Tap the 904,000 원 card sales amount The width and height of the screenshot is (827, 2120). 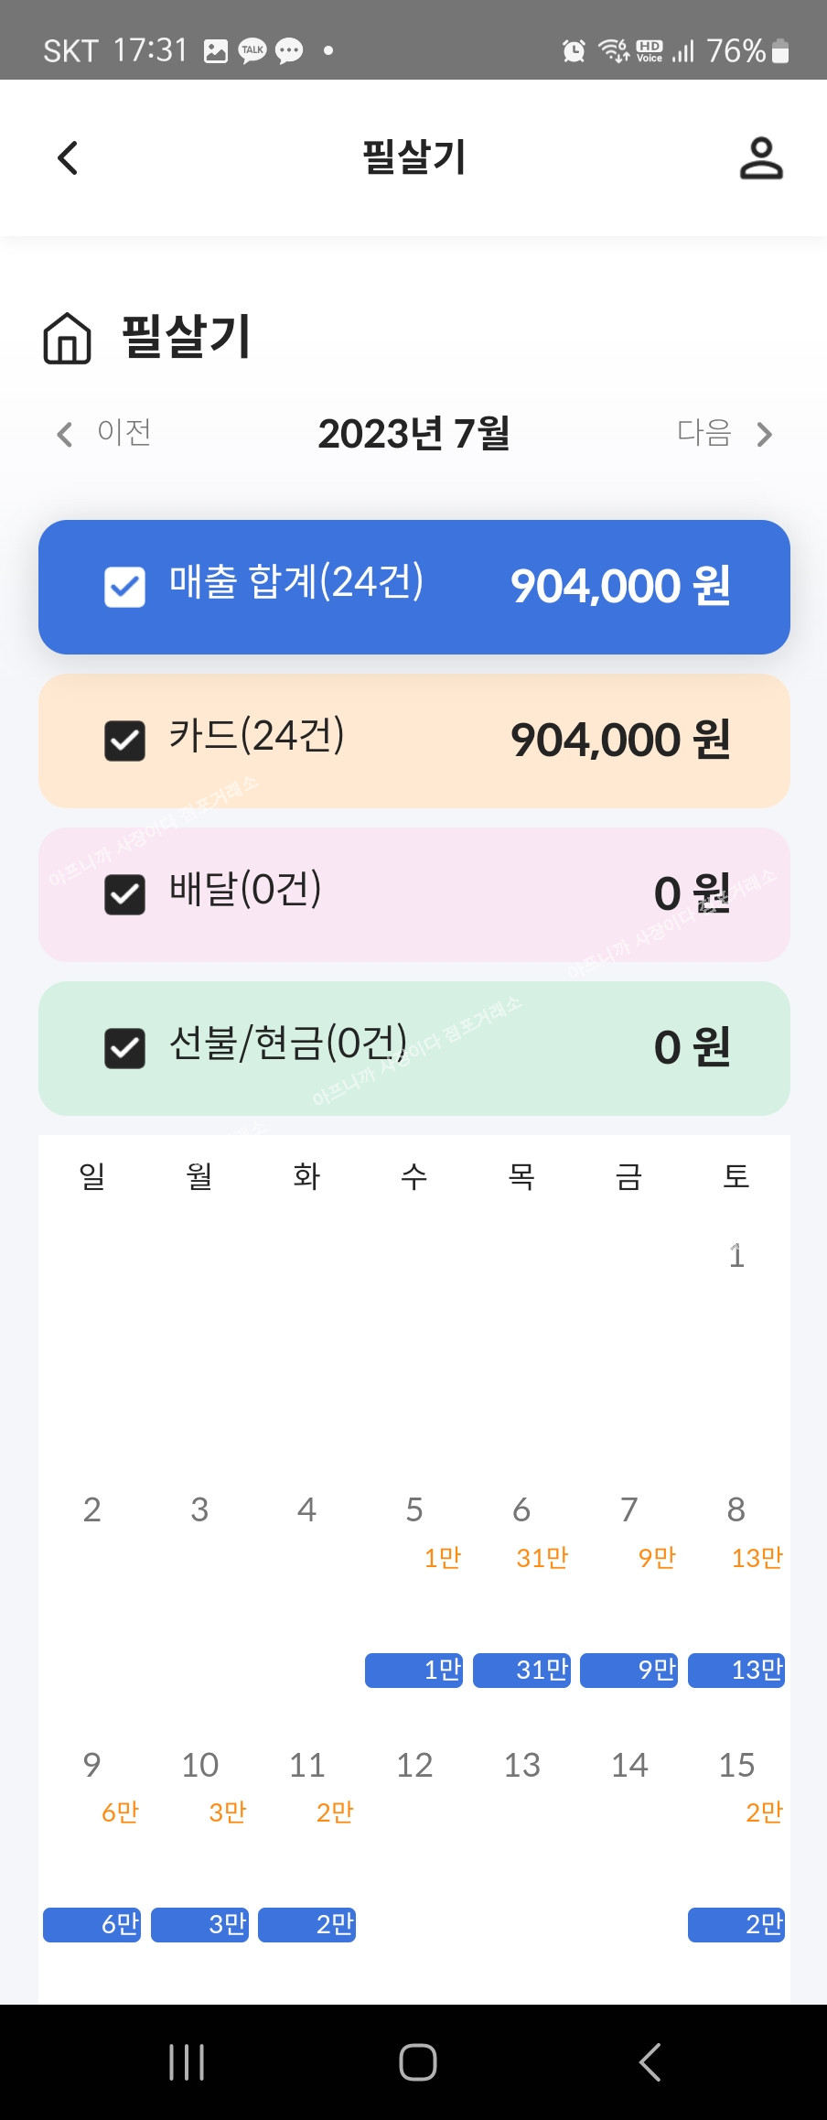tap(620, 741)
